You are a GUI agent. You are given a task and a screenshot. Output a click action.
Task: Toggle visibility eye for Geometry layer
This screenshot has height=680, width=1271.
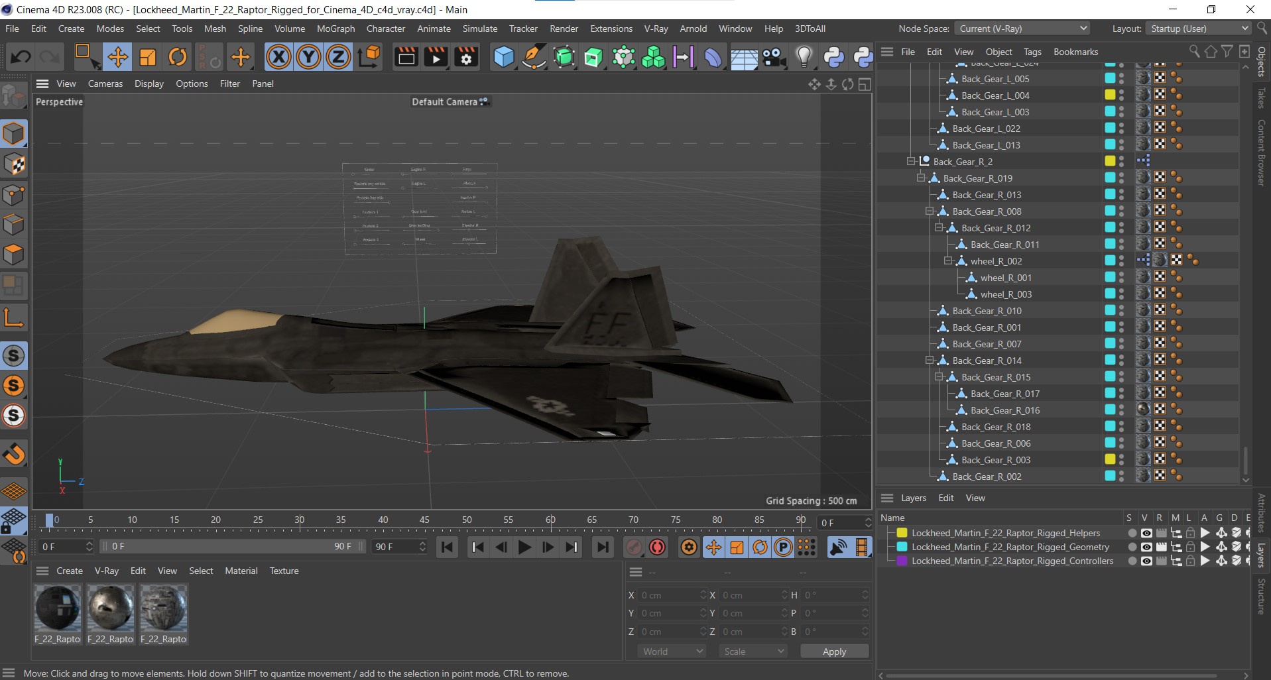(x=1146, y=547)
